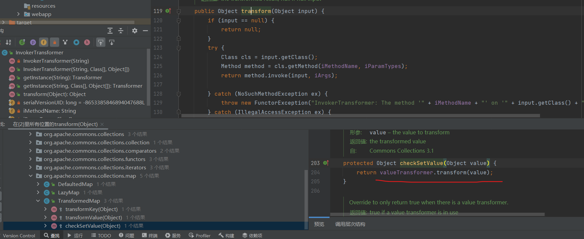Close the transform(Object) find results tab
Image resolution: width=584 pixels, height=239 pixels.
(x=102, y=124)
